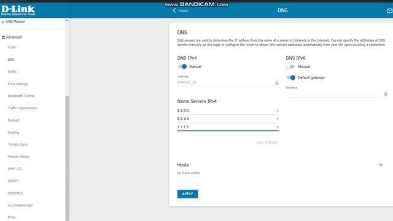Remove the 8.8.4.4 name server
The width and height of the screenshot is (393, 221).
coord(278,118)
